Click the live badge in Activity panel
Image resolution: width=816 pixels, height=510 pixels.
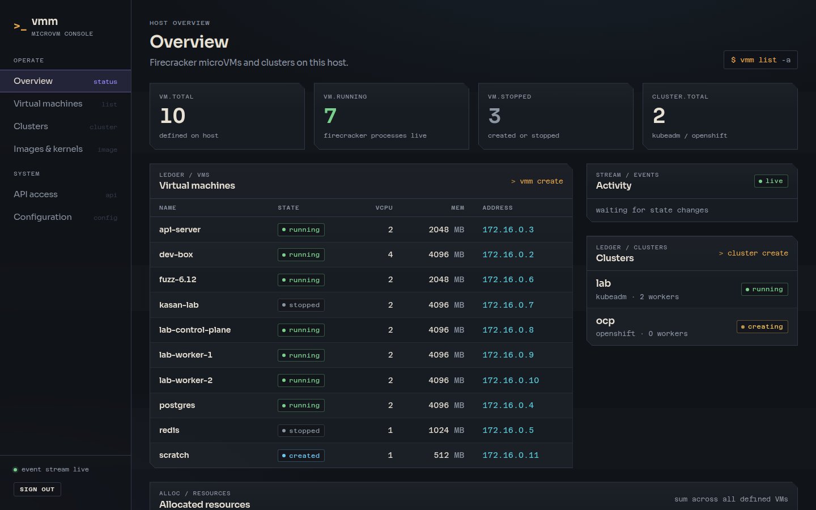click(771, 181)
